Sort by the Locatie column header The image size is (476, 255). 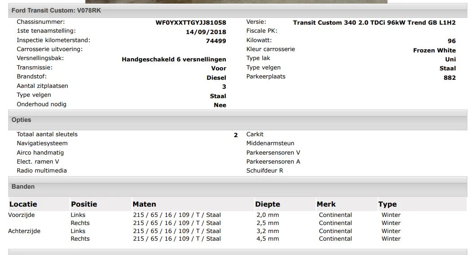23,204
